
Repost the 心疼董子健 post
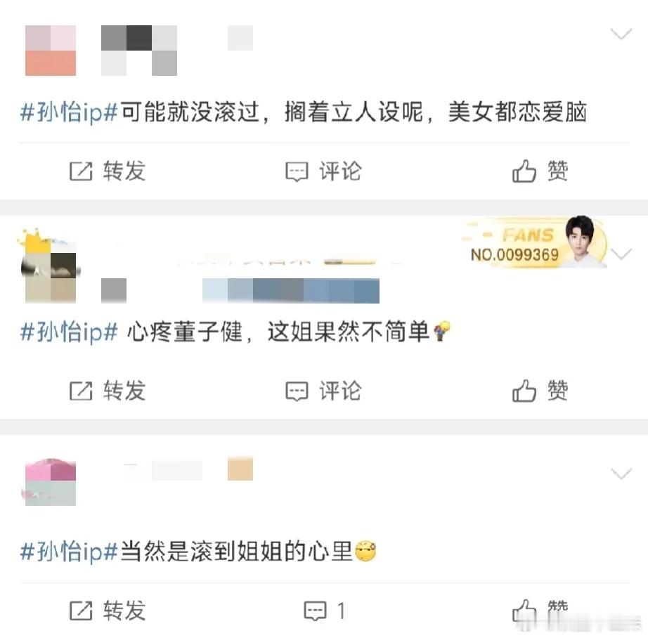click(x=107, y=391)
